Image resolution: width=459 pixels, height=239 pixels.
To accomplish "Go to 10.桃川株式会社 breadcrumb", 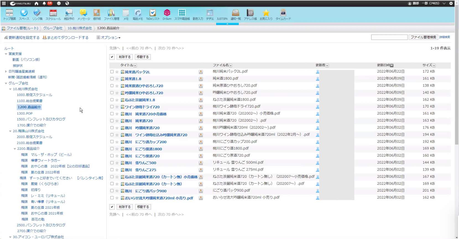I will [x=80, y=28].
